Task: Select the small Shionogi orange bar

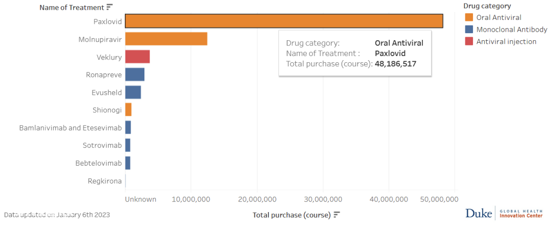Action: tap(128, 110)
